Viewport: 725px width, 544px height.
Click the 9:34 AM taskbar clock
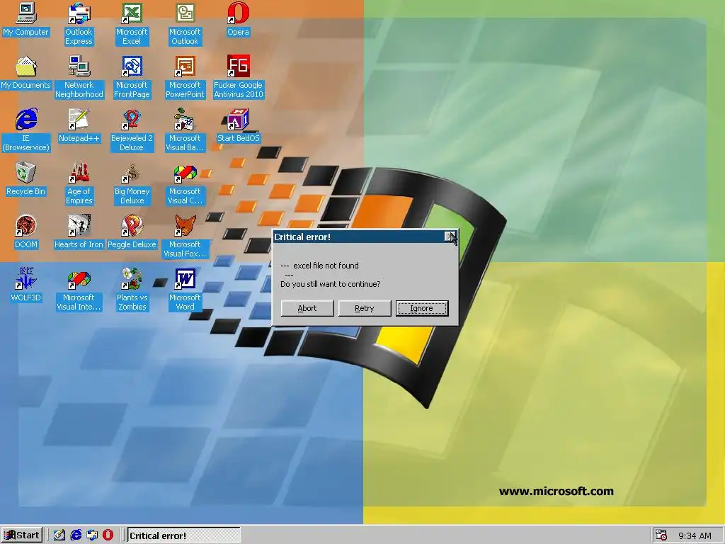695,535
